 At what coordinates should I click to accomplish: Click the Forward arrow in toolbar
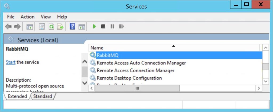pyautogui.click(x=17, y=27)
